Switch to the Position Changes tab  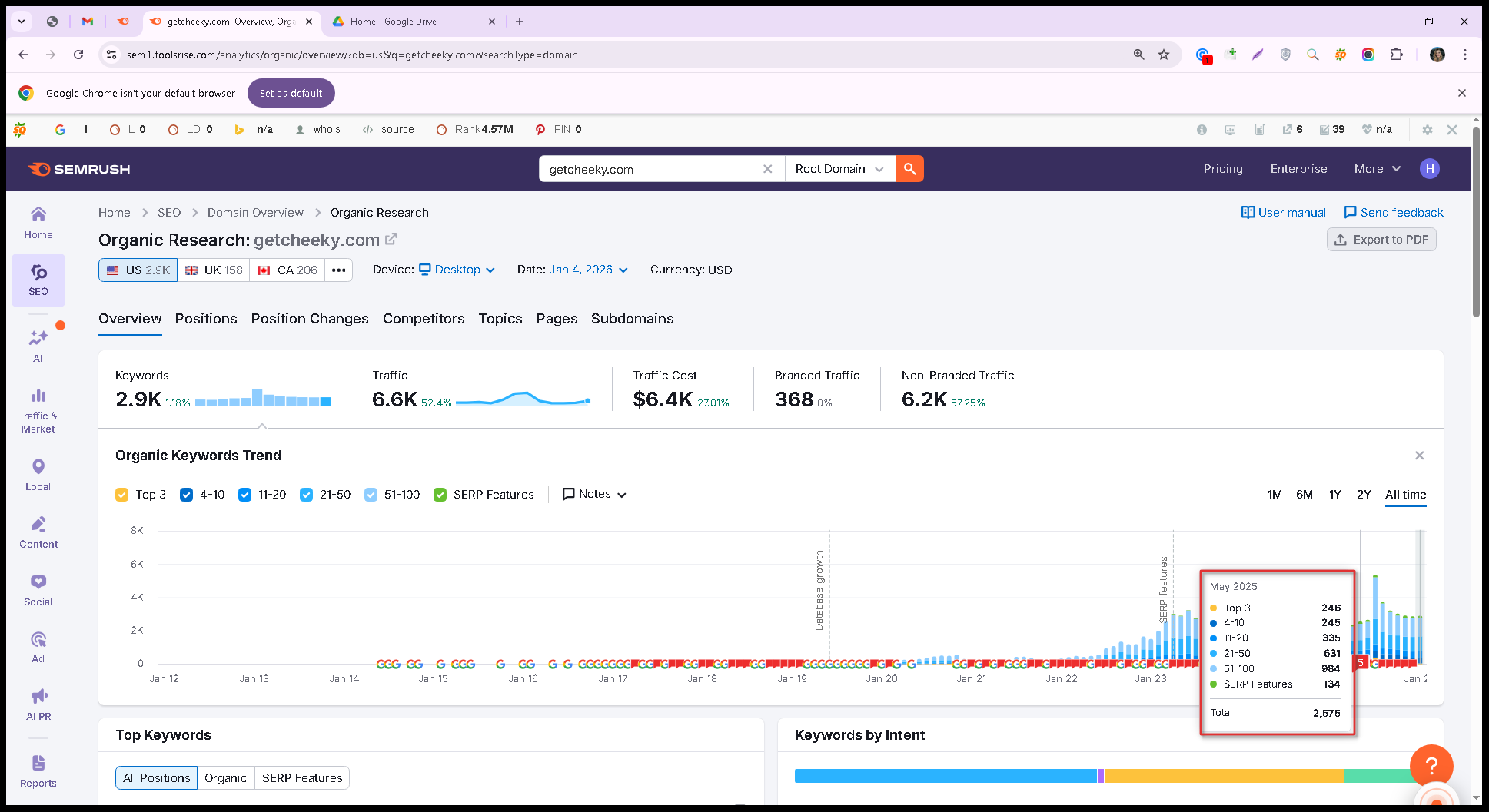click(310, 319)
